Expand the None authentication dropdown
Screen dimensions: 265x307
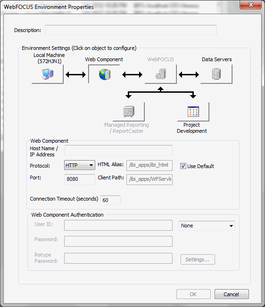[x=207, y=226]
